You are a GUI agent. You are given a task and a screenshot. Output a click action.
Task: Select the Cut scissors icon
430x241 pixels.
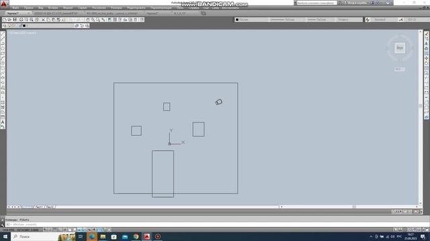coord(43,19)
